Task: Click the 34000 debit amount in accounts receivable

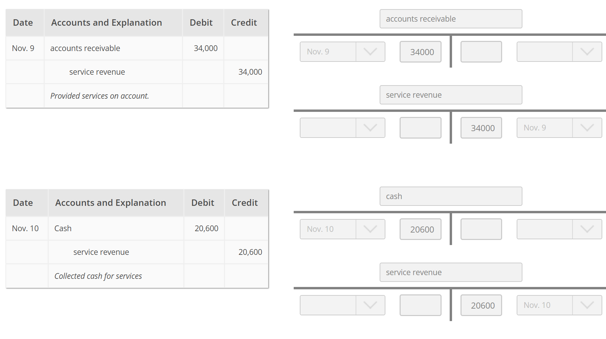Action: point(421,52)
